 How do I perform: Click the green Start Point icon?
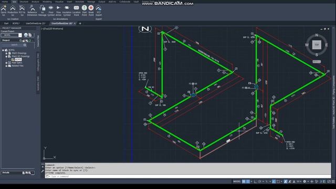84,8
